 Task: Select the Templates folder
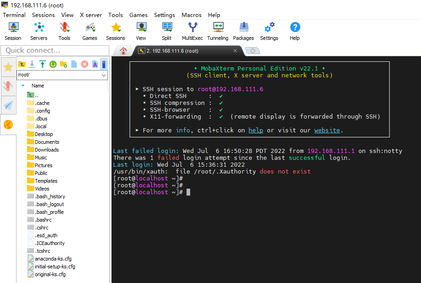pyautogui.click(x=42, y=181)
